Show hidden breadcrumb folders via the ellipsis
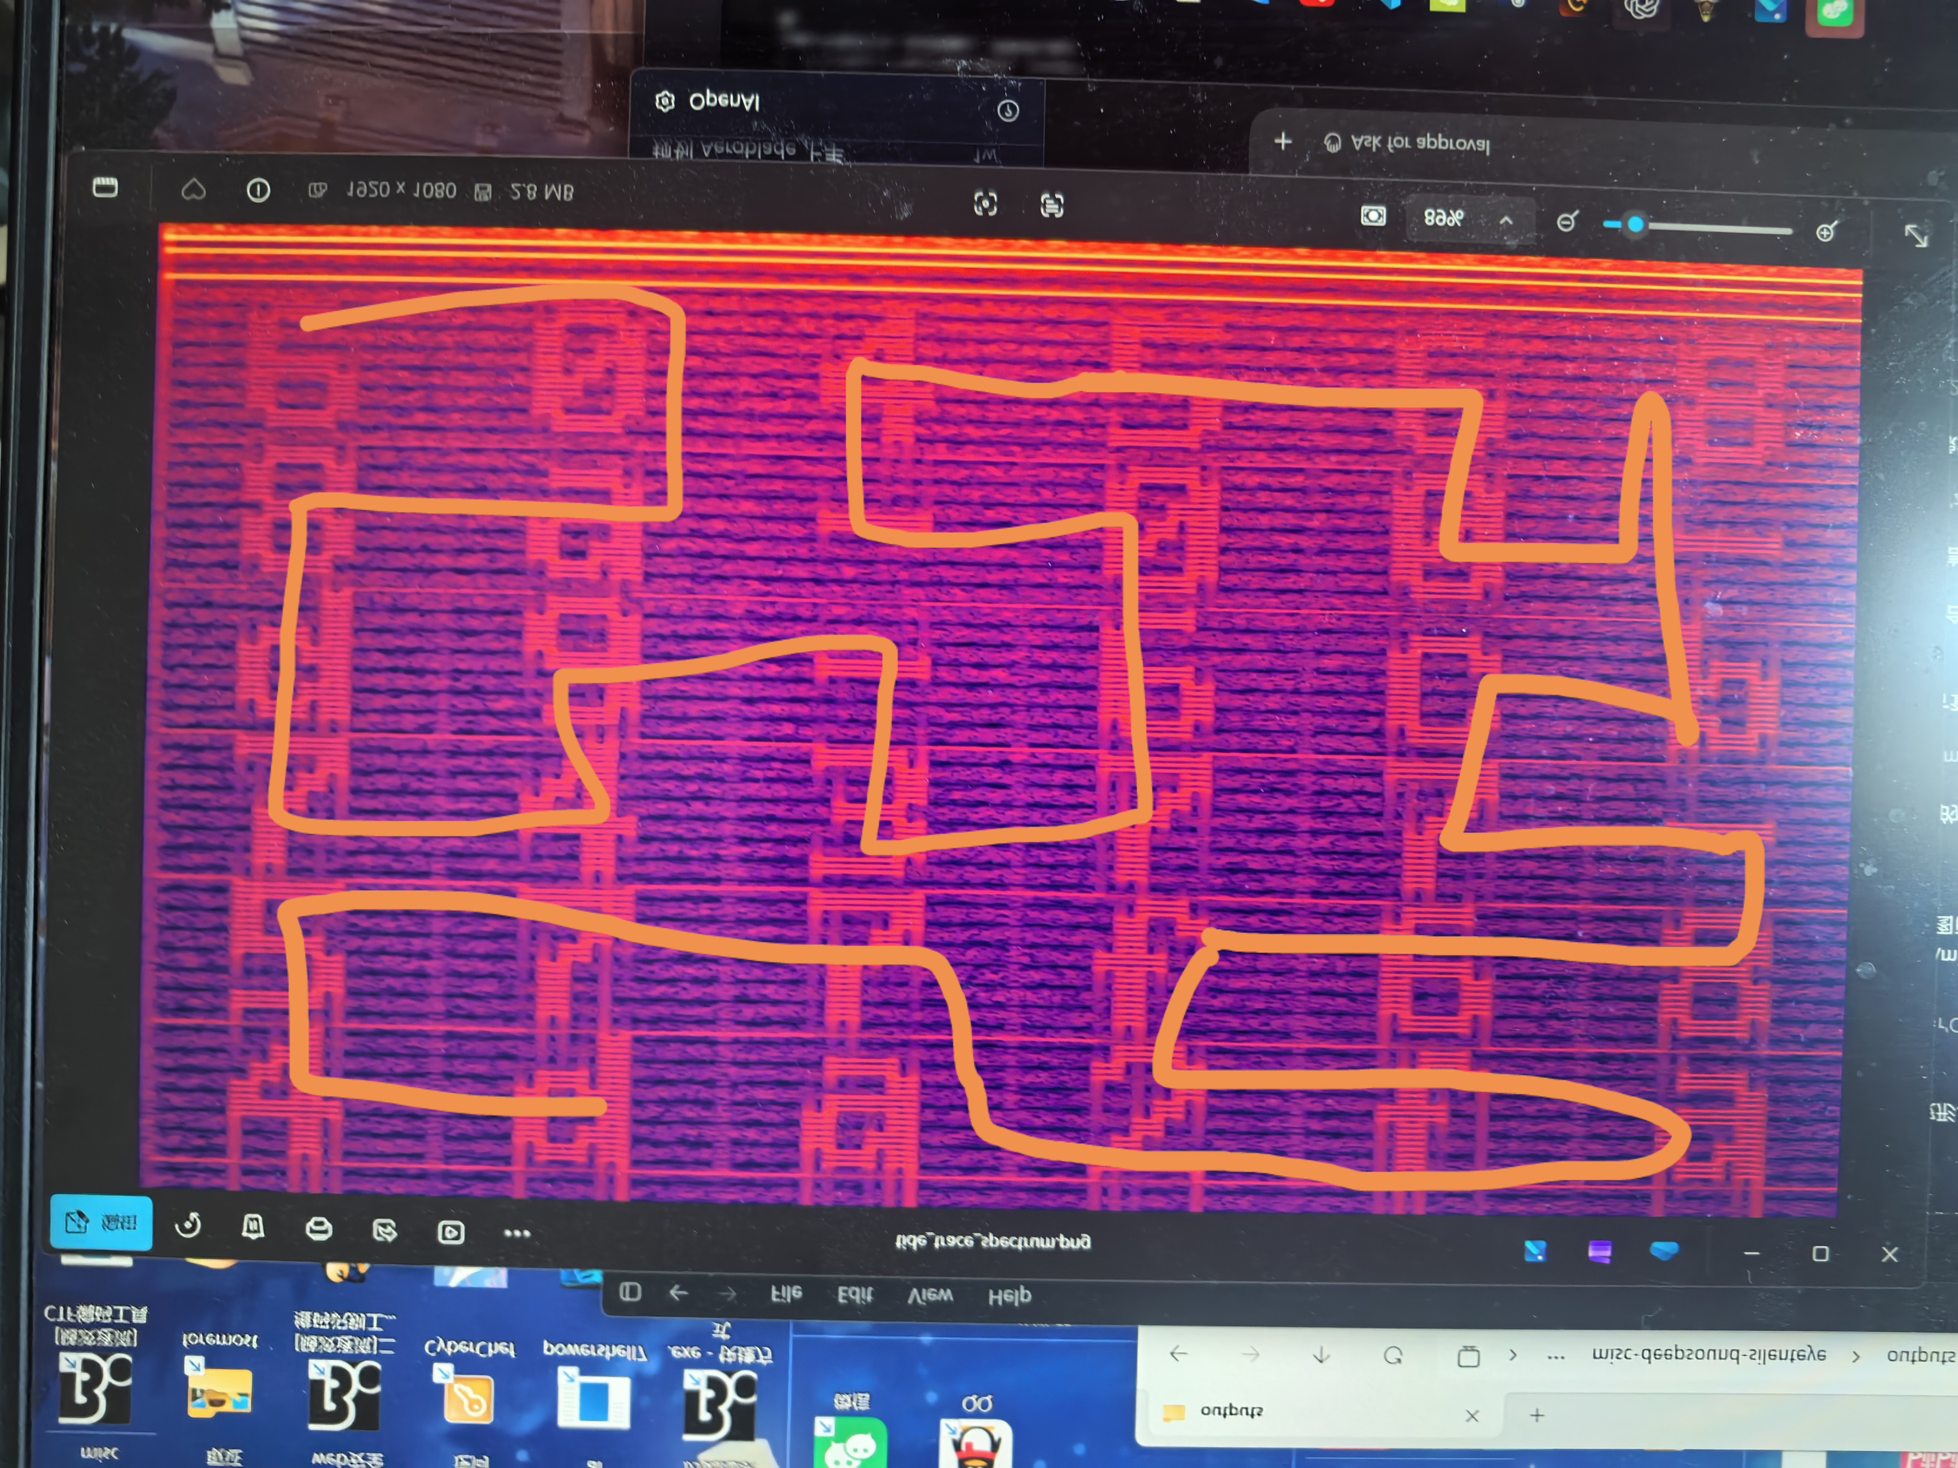 tap(1556, 1357)
